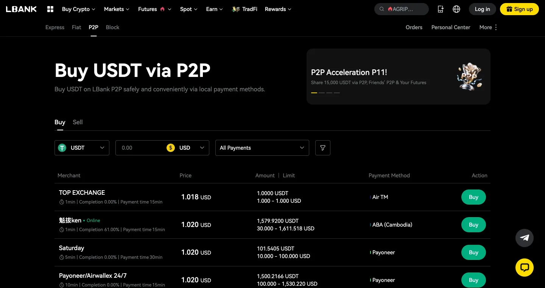Open TradFi page
Image resolution: width=545 pixels, height=288 pixels.
coord(245,9)
